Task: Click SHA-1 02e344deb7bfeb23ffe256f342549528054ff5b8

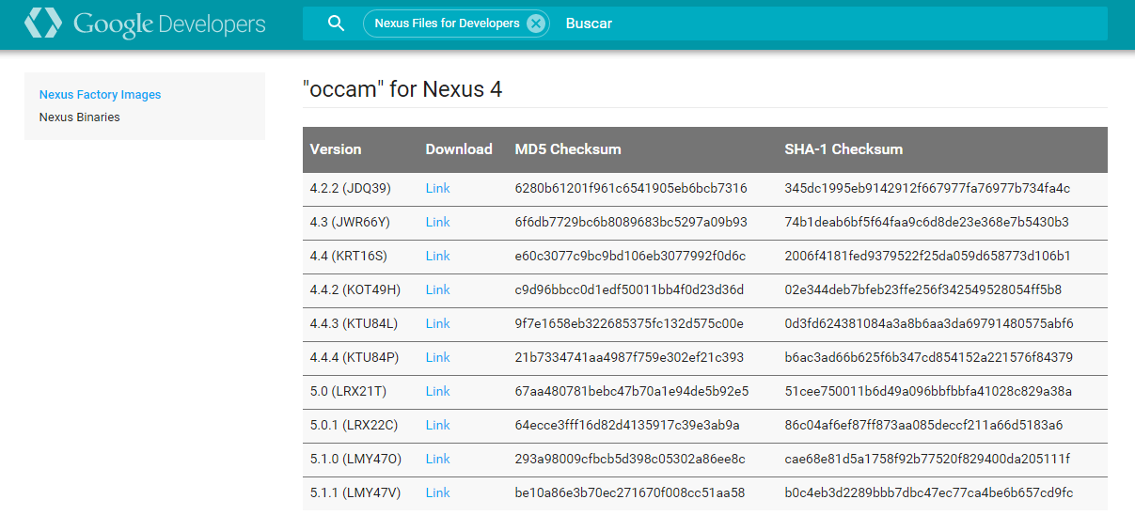Action: 922,289
